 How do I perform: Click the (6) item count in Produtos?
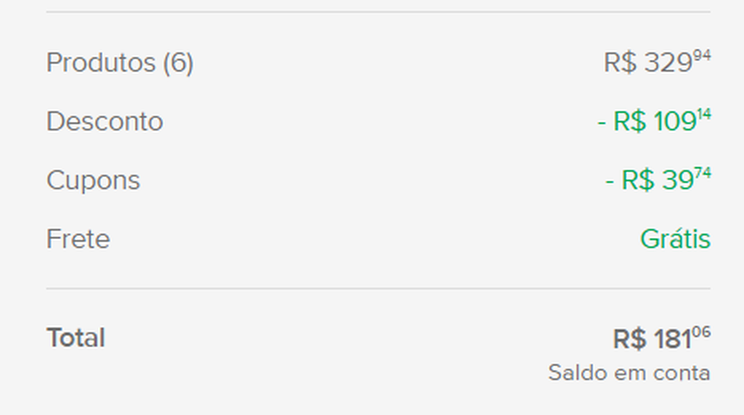179,63
